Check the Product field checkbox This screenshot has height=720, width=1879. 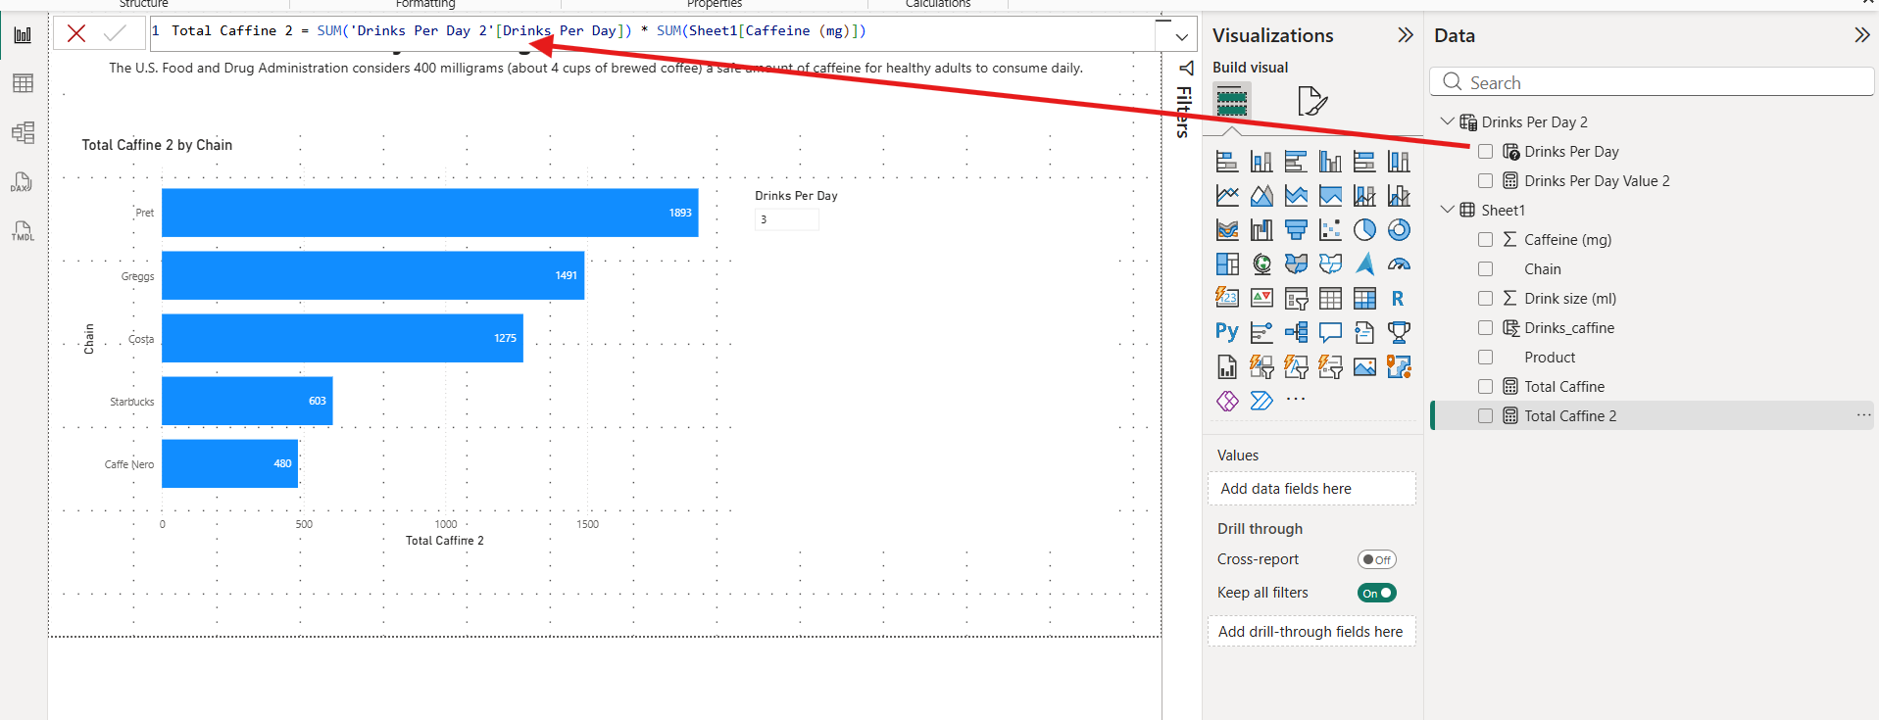[x=1485, y=358]
